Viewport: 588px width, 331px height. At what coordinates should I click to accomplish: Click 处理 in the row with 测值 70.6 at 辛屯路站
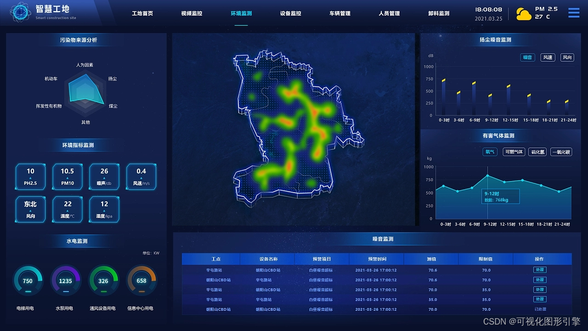[540, 270]
